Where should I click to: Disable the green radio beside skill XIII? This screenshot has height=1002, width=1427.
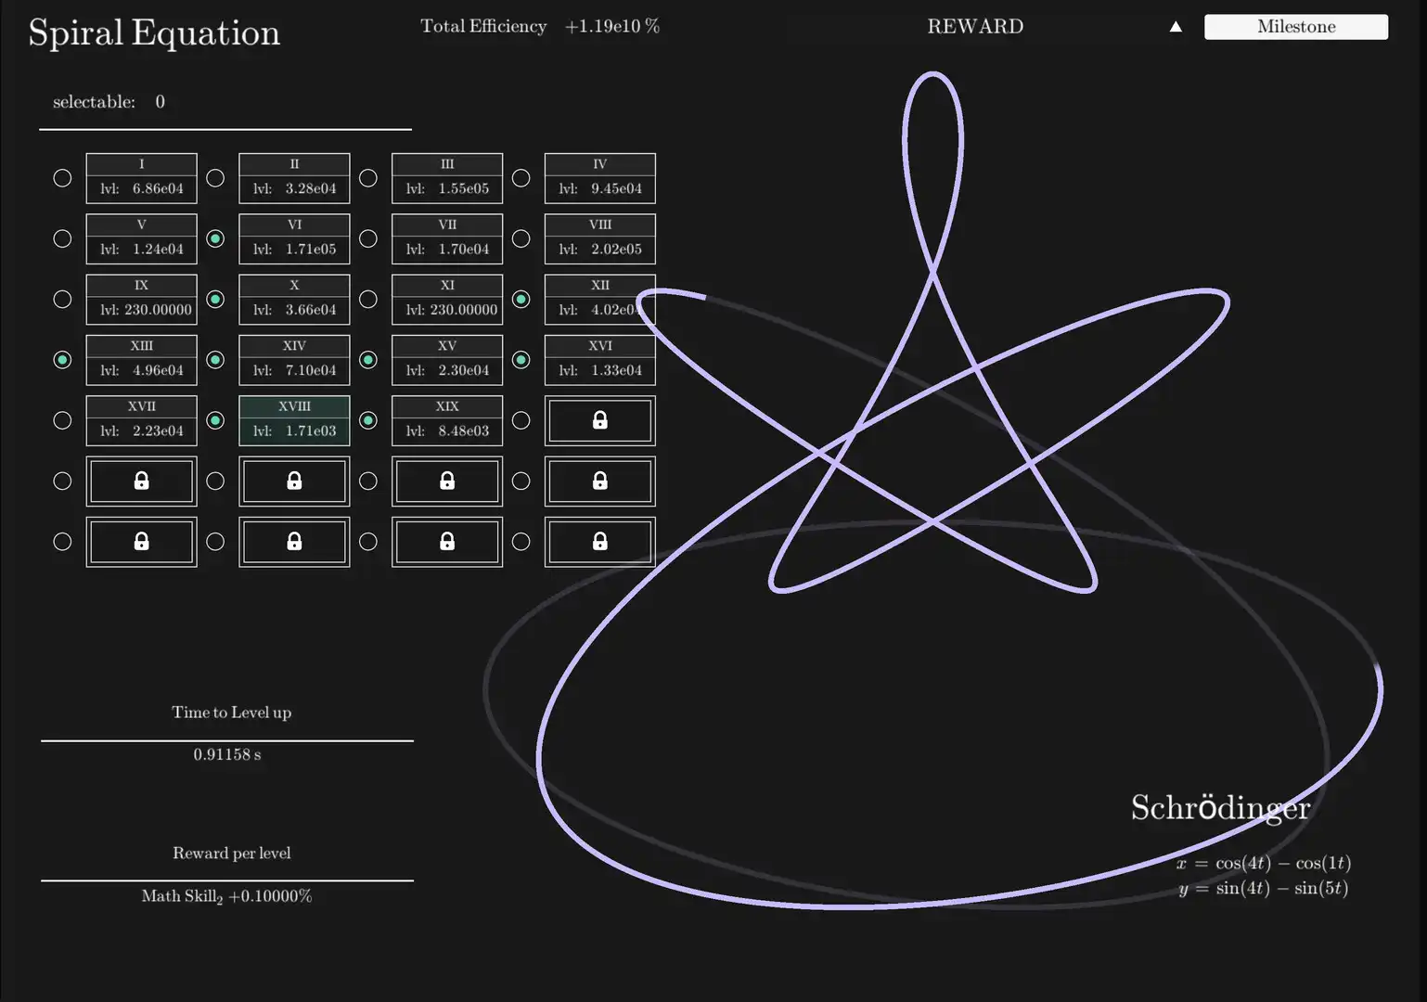(x=62, y=359)
